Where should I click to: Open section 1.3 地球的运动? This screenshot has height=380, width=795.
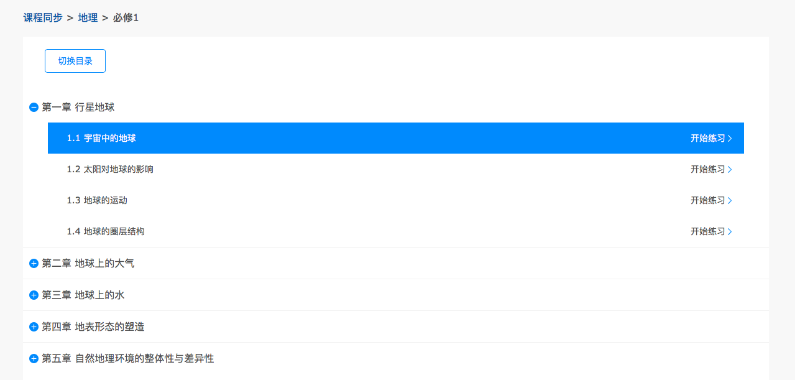point(97,201)
